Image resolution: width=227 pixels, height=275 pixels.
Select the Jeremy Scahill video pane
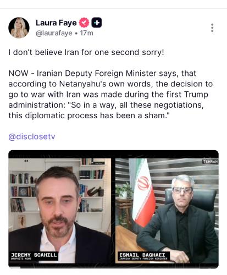(60, 211)
